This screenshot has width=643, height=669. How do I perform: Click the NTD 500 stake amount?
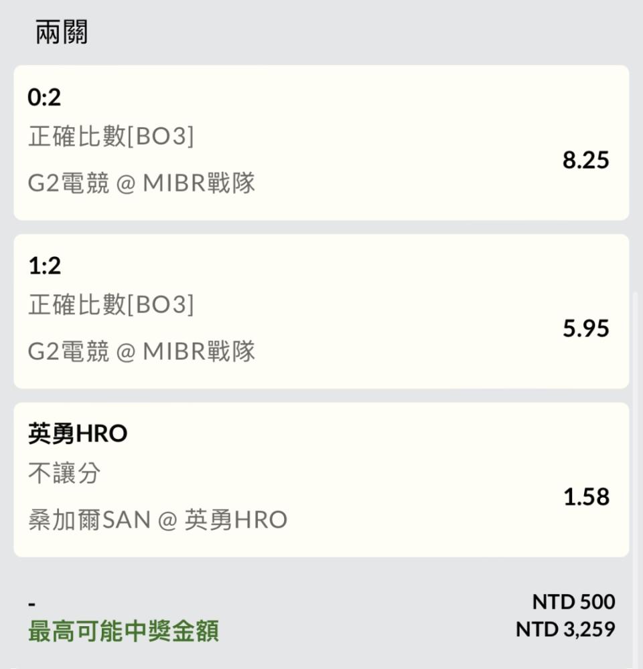pyautogui.click(x=573, y=602)
